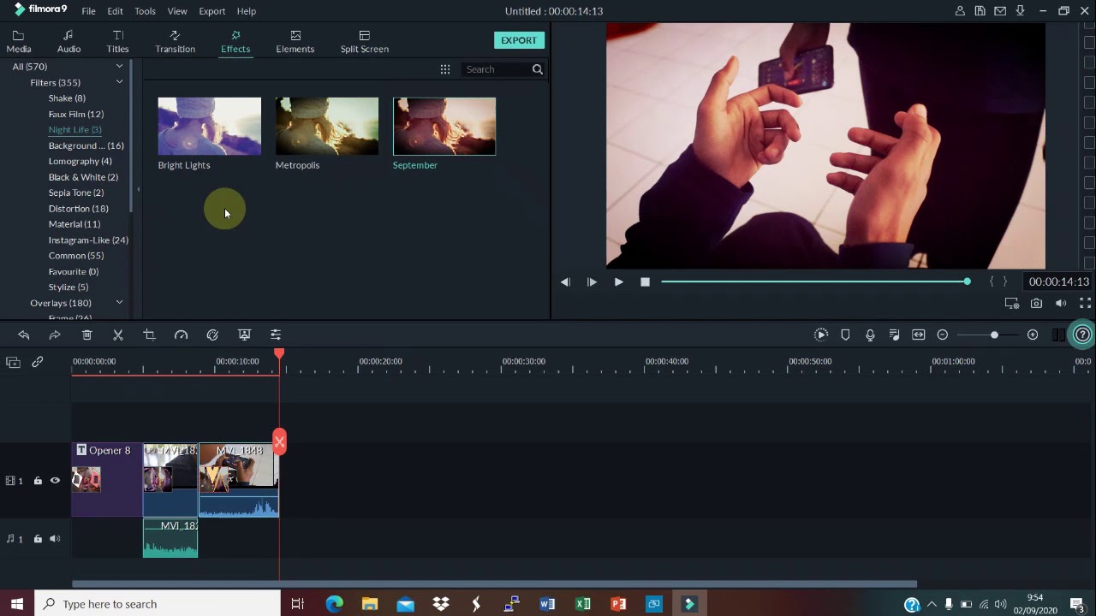Zoom in the timeline with plus icon
Viewport: 1096px width, 616px height.
[1033, 335]
